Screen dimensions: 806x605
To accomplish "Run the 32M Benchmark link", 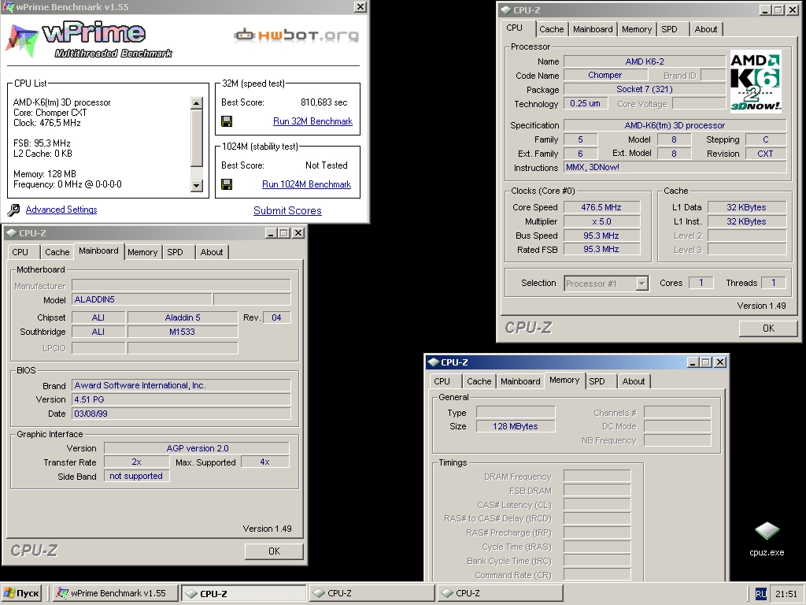I will point(312,121).
